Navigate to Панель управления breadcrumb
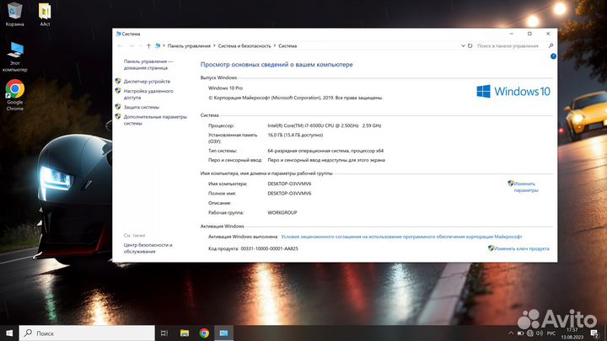This screenshot has width=607, height=341. (189, 45)
